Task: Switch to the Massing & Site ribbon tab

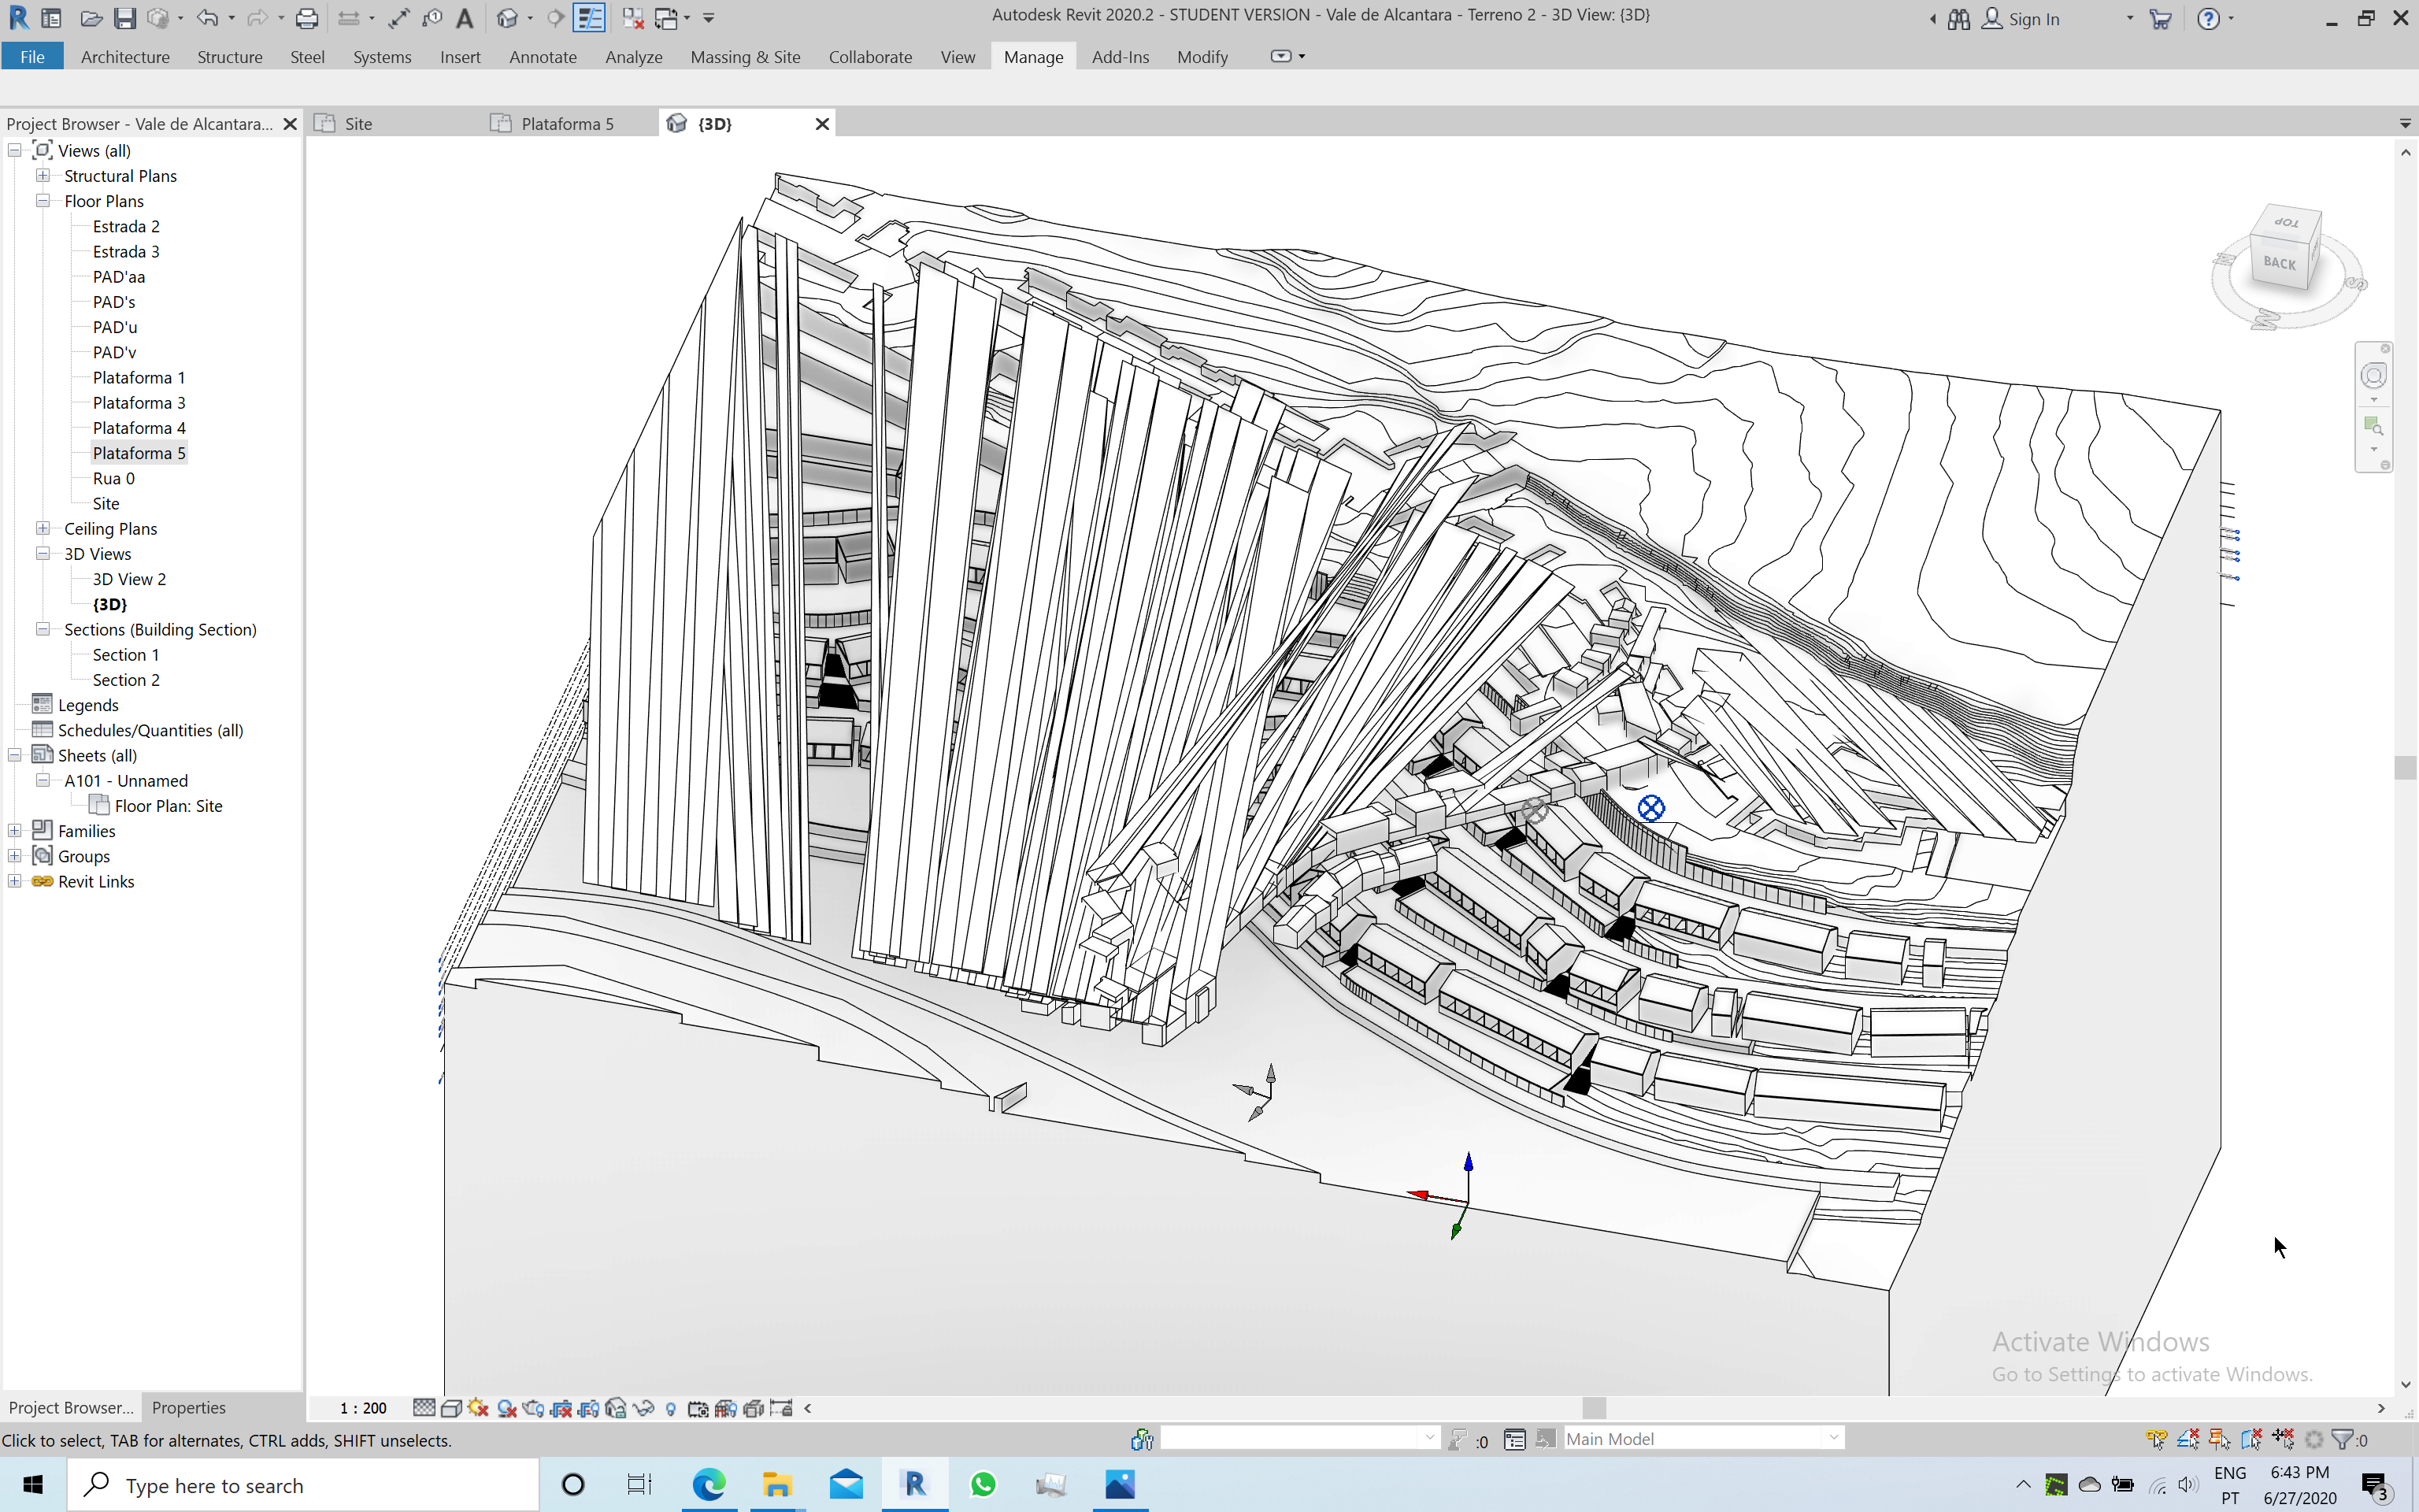Action: pyautogui.click(x=745, y=57)
